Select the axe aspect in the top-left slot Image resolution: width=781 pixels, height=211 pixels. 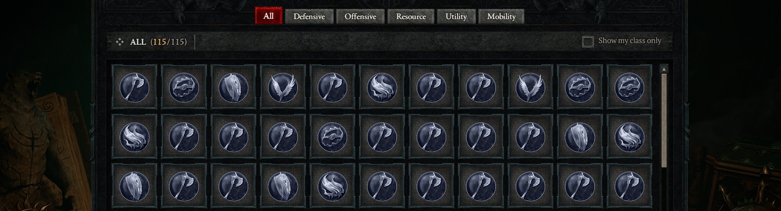click(134, 87)
